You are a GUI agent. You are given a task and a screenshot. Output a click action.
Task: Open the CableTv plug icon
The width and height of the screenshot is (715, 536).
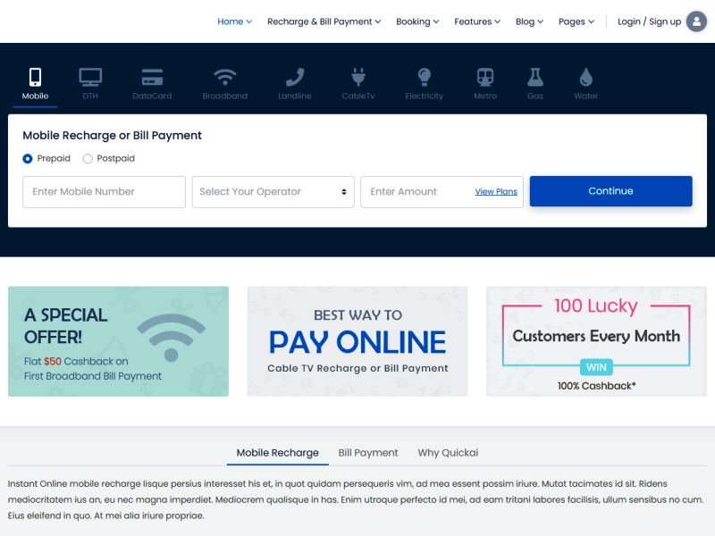(358, 78)
